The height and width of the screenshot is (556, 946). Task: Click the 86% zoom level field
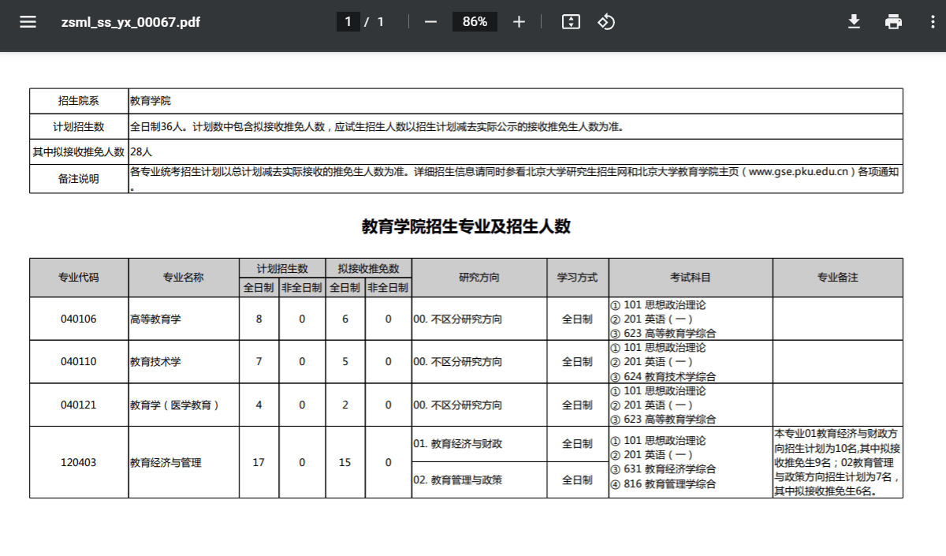tap(475, 22)
